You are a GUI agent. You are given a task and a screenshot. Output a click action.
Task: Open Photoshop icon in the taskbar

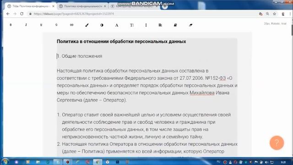click(118, 162)
